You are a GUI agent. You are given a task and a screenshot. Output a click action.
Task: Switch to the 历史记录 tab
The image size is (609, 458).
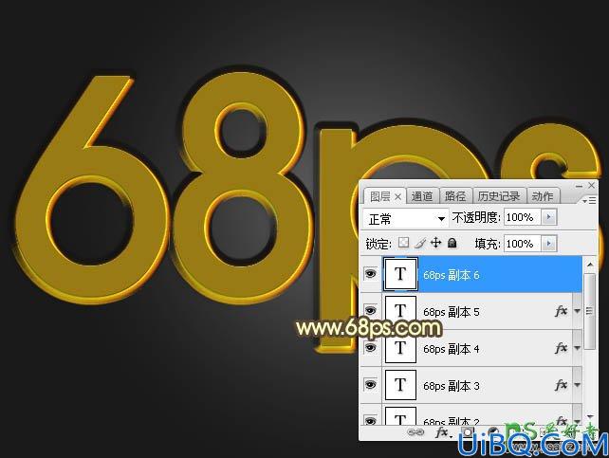(499, 196)
